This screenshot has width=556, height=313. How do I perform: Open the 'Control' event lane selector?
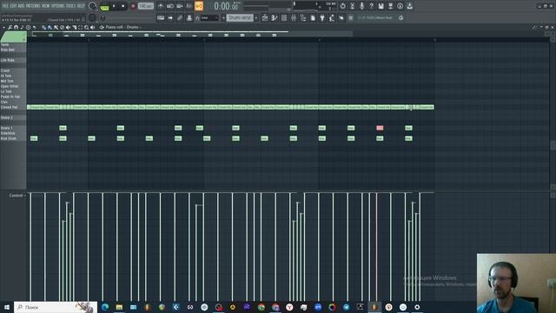coord(17,196)
